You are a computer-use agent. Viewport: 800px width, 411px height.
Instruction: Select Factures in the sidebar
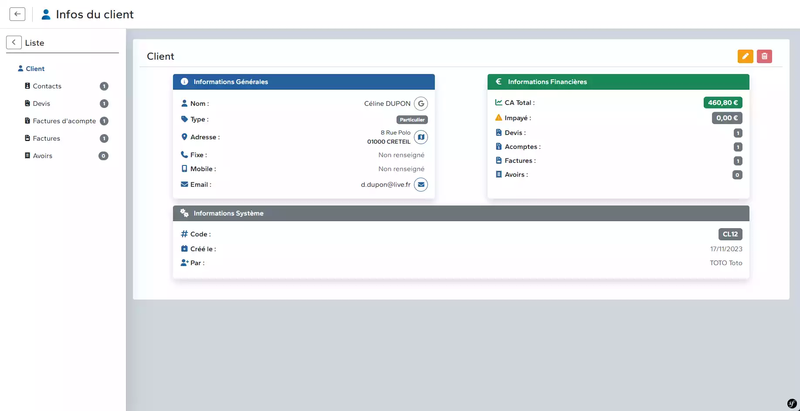pyautogui.click(x=46, y=138)
